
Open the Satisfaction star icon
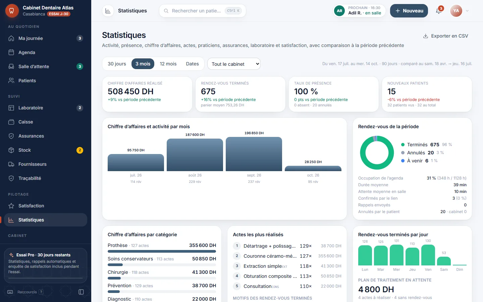tap(11, 206)
